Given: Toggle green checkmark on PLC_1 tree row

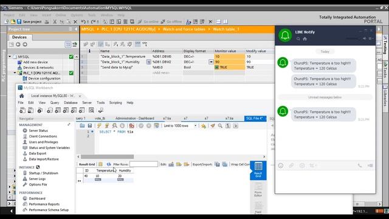Looking at the screenshot, I should point(71,73).
